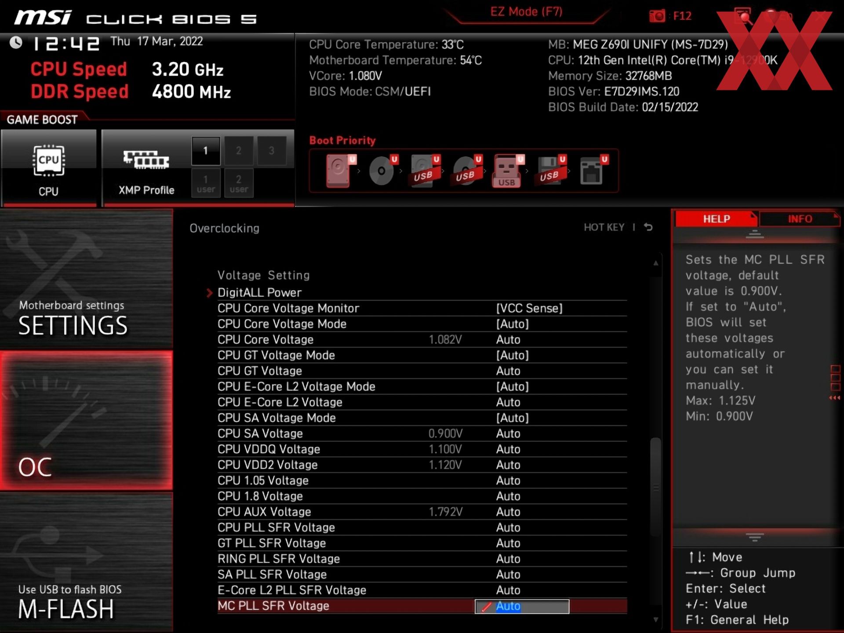This screenshot has height=633, width=844.
Task: Toggle XMP profile 3 button
Action: pyautogui.click(x=272, y=150)
